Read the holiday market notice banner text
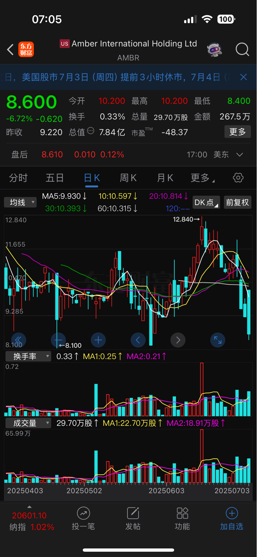Viewport: 257px width, 557px height. (117, 77)
